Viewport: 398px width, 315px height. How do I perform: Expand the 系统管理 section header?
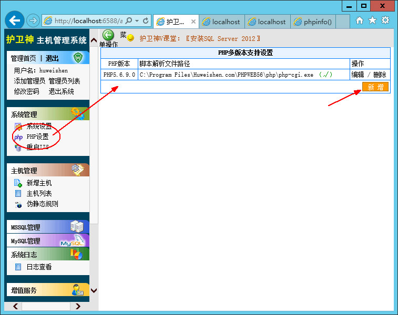(x=48, y=114)
